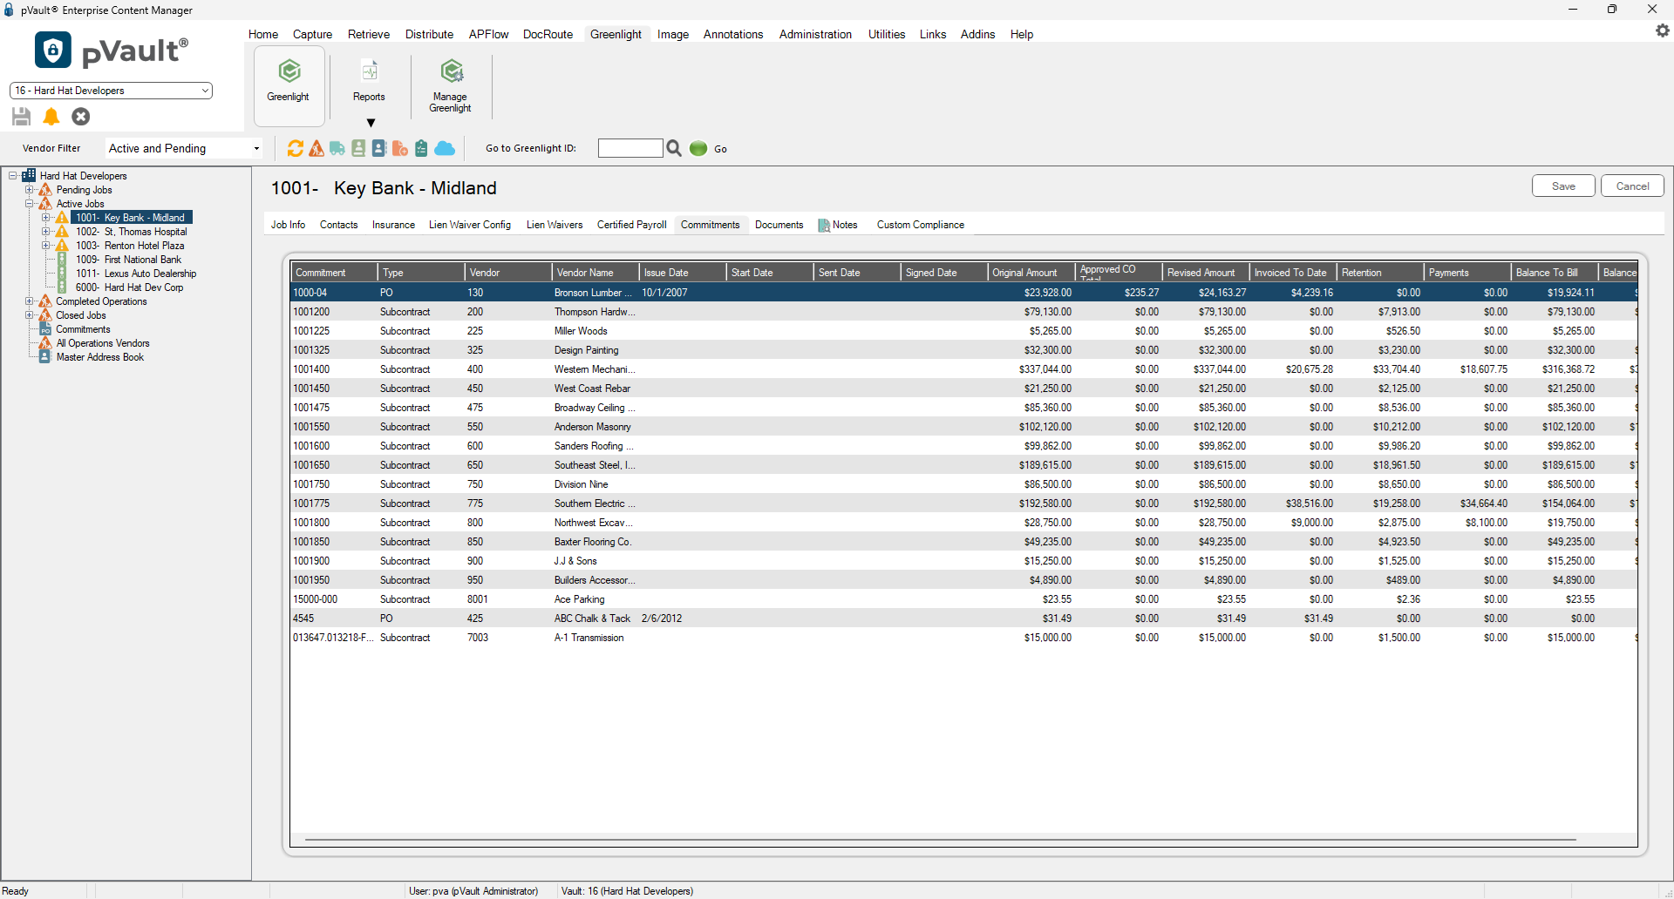The width and height of the screenshot is (1674, 899).
Task: Expand the Completed Operations tree node
Action: 30,301
